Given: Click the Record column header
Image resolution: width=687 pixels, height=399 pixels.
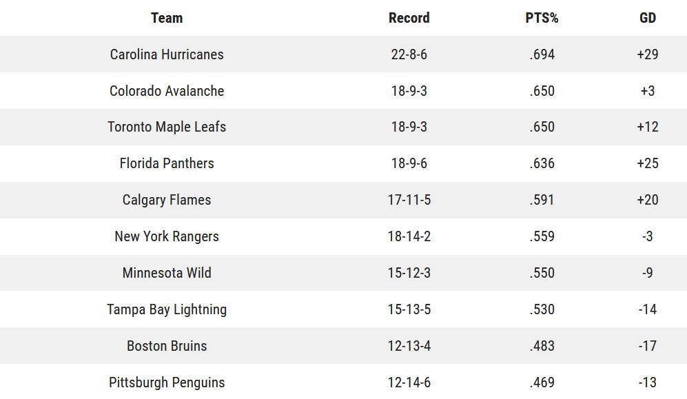Looking at the screenshot, I should [x=409, y=18].
